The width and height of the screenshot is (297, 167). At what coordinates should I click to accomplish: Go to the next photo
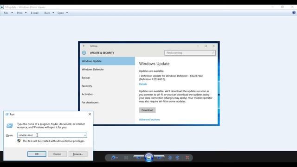click(160, 158)
